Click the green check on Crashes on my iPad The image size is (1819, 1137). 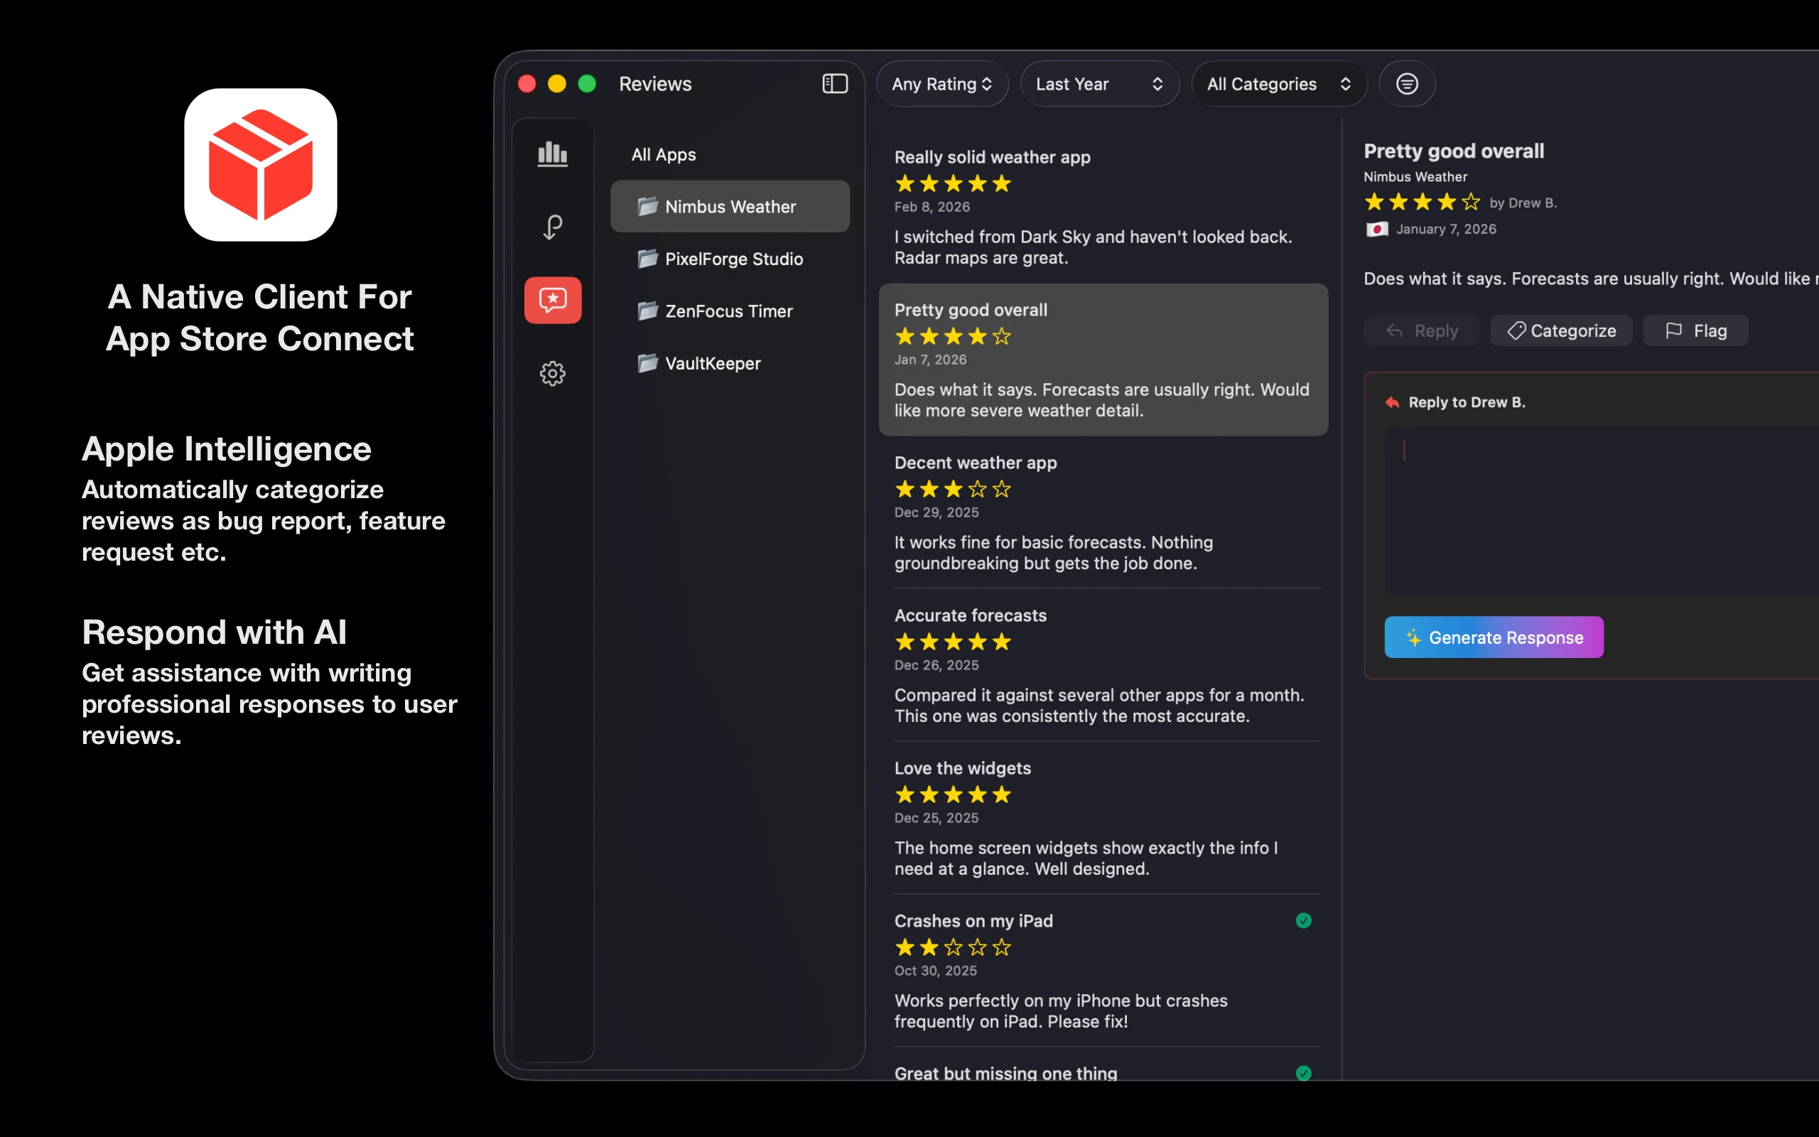pyautogui.click(x=1303, y=920)
